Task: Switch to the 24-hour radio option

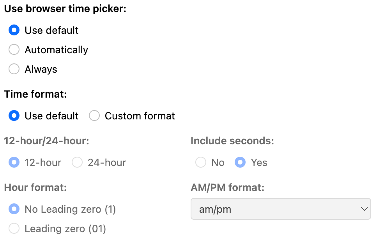Action: point(77,163)
